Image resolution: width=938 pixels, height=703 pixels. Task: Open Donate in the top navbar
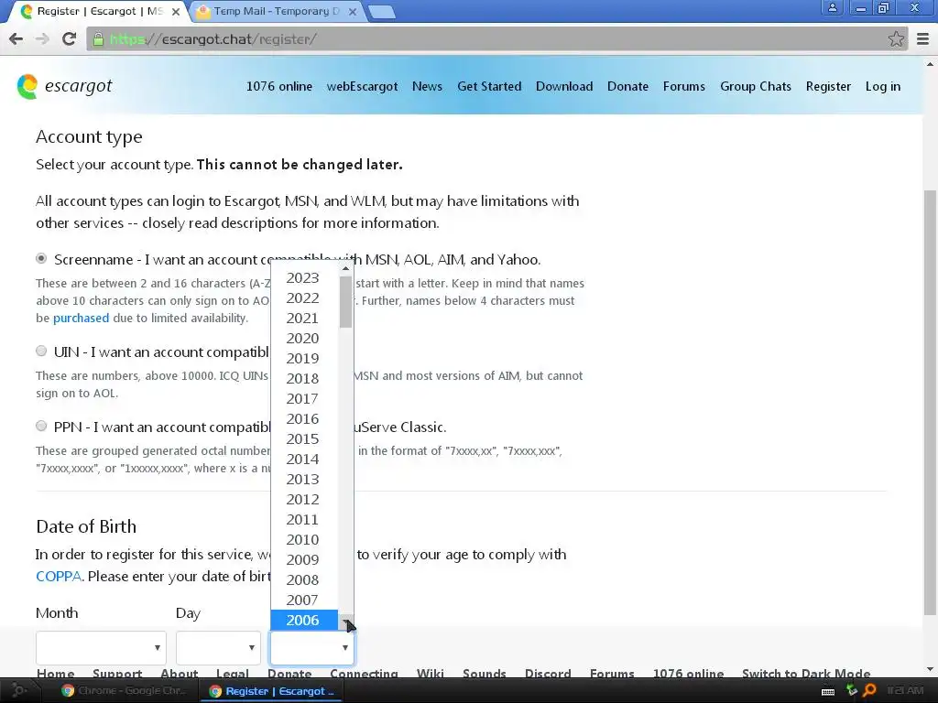627,87
